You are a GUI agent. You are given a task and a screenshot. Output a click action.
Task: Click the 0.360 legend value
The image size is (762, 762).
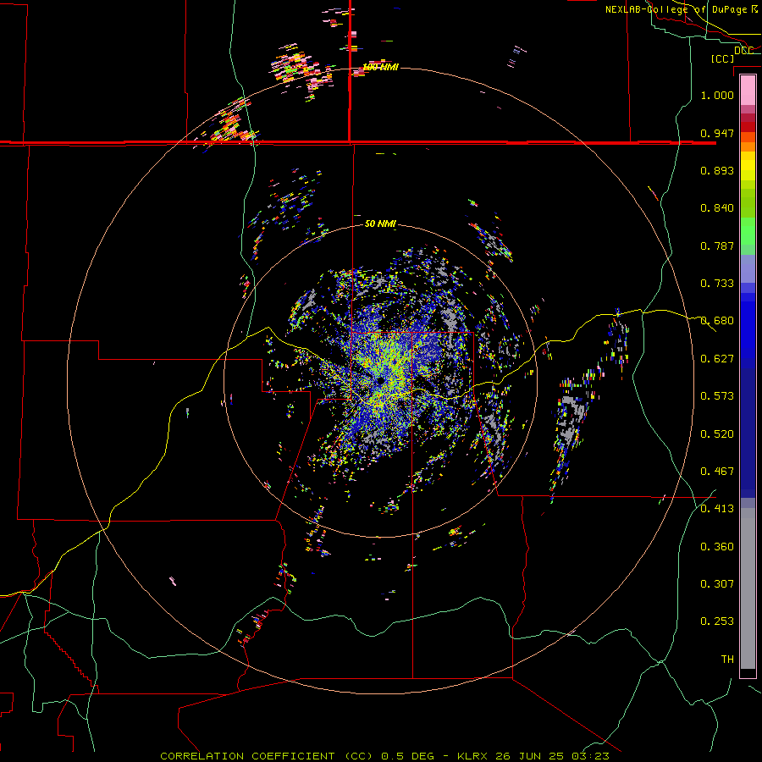pyautogui.click(x=717, y=547)
